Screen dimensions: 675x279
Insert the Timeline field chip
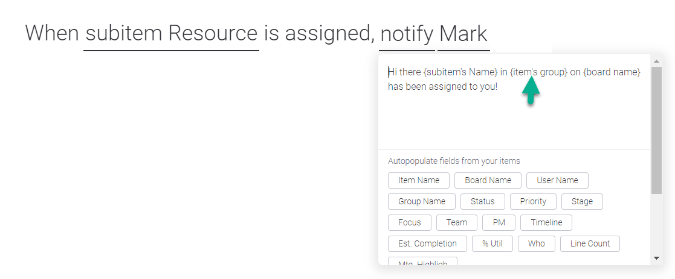tap(546, 222)
